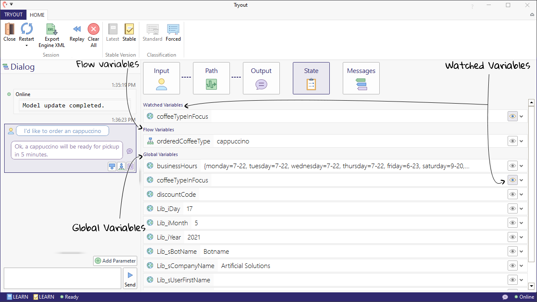Expand the businessHours variable chevron
This screenshot has height=302, width=537.
[x=521, y=166]
